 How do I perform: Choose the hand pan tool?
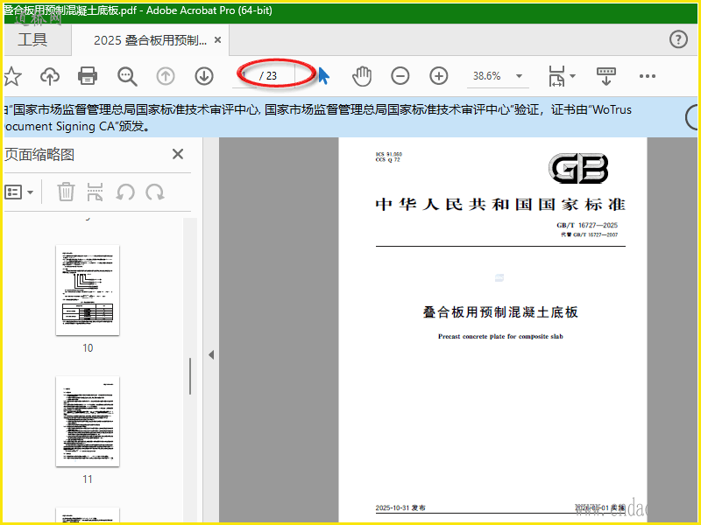[x=362, y=76]
